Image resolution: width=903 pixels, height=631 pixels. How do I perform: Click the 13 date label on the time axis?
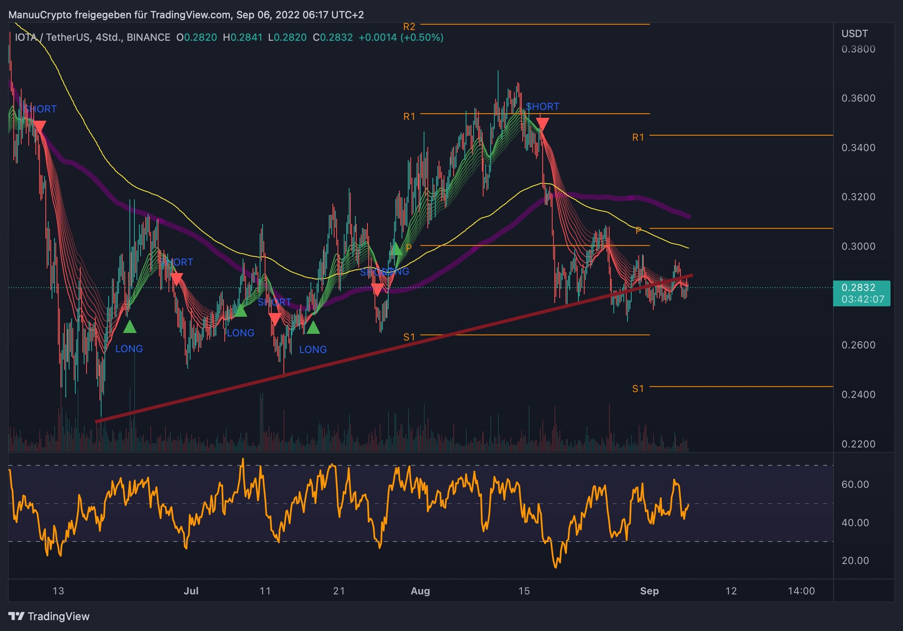click(58, 591)
